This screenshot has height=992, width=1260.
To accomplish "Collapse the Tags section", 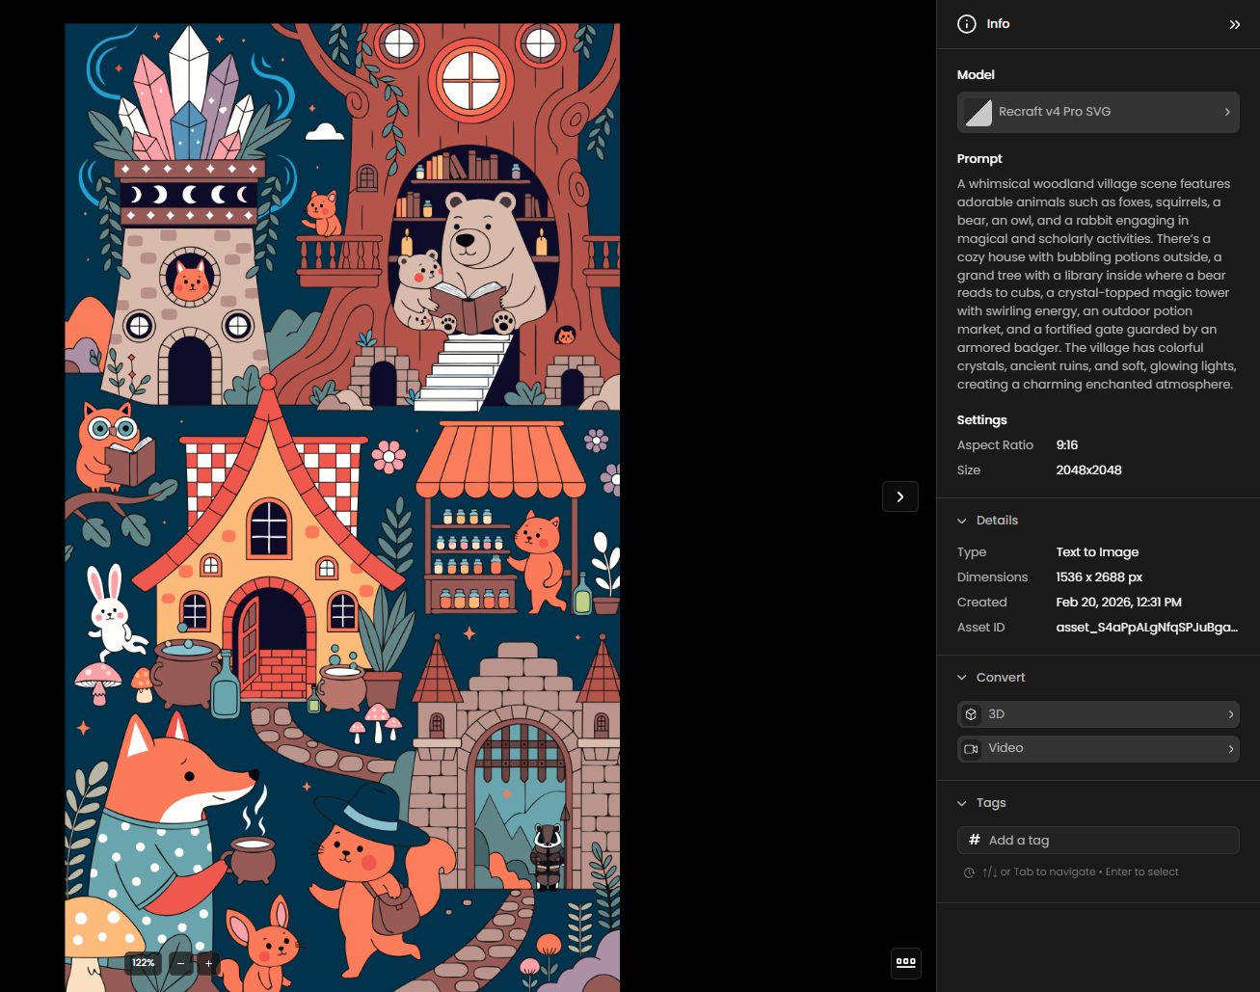I will pos(962,803).
